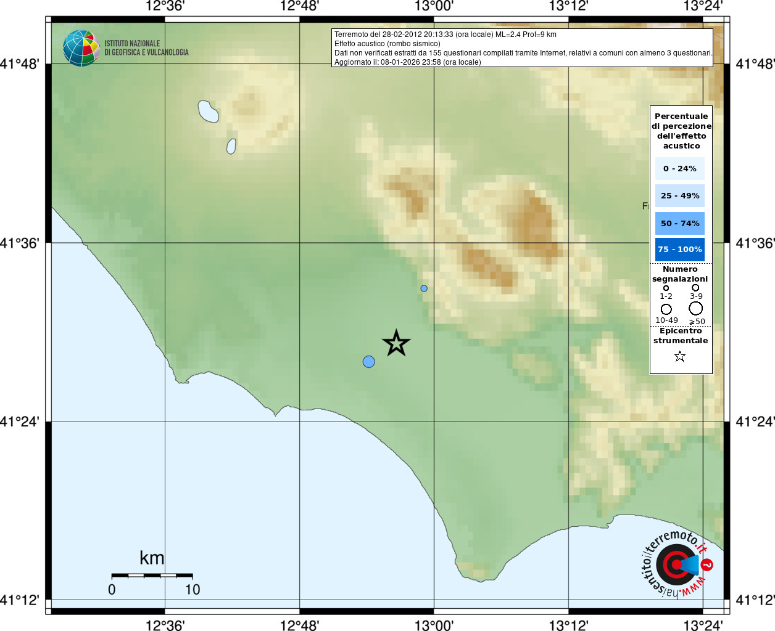The image size is (775, 631).
Task: Click the epicenter star on the map
Action: click(x=396, y=343)
